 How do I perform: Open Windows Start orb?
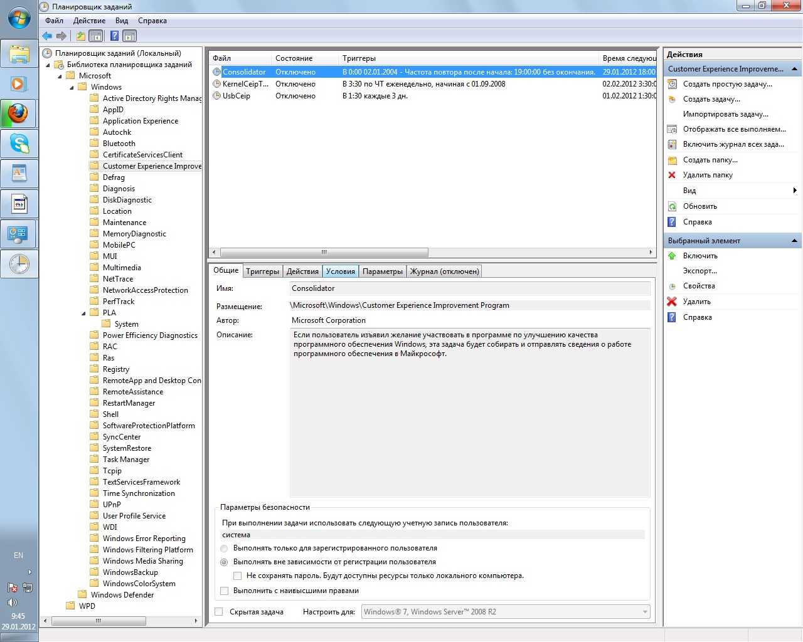(19, 18)
